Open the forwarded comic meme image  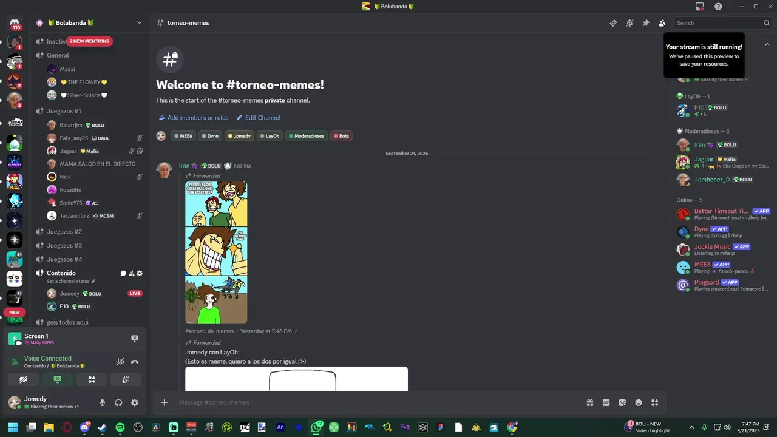(x=216, y=252)
